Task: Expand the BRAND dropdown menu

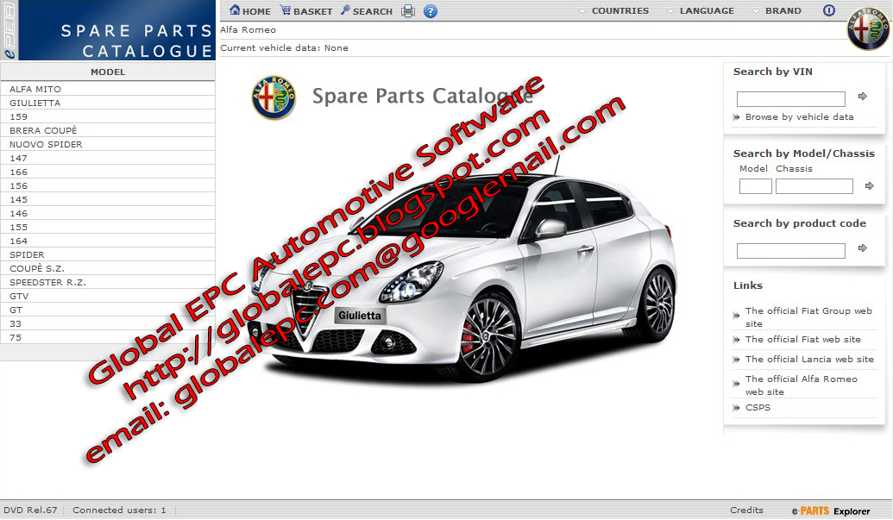Action: click(x=777, y=11)
